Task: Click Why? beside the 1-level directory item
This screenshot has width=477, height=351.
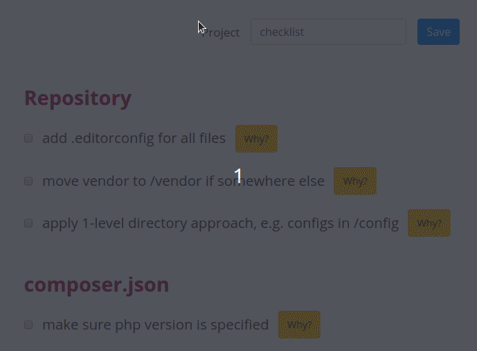Action: [429, 223]
